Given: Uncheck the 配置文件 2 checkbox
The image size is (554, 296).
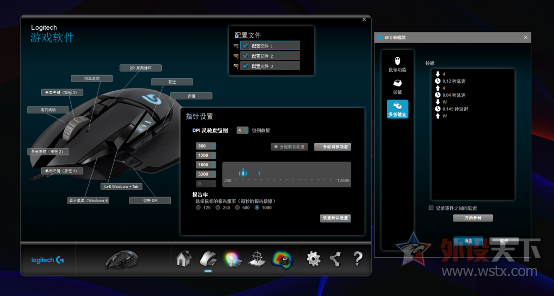Looking at the screenshot, I should pyautogui.click(x=245, y=56).
